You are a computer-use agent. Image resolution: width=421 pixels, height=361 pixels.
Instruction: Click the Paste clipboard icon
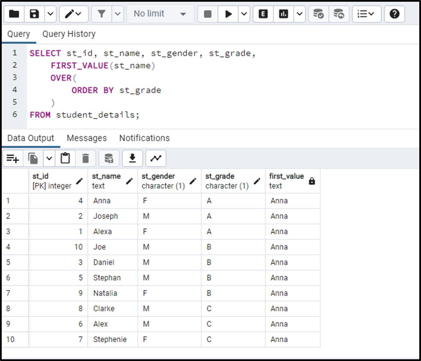pyautogui.click(x=65, y=158)
